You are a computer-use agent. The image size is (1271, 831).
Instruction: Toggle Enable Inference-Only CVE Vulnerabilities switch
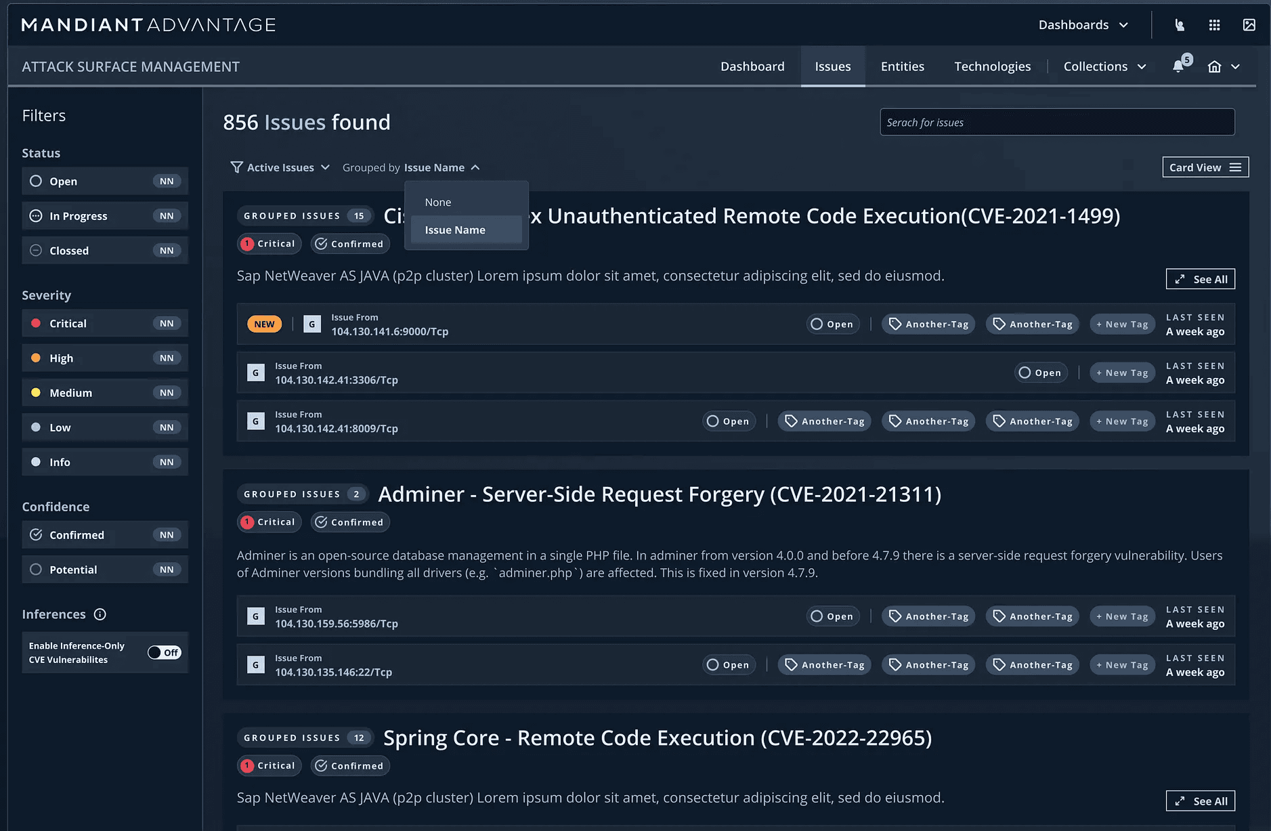[165, 652]
